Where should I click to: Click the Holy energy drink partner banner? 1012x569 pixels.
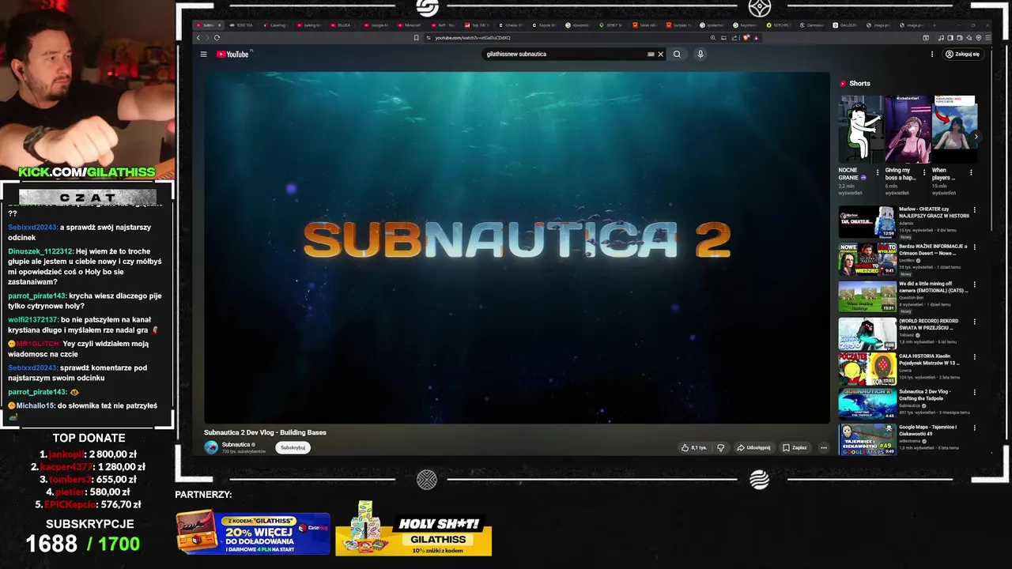click(413, 529)
